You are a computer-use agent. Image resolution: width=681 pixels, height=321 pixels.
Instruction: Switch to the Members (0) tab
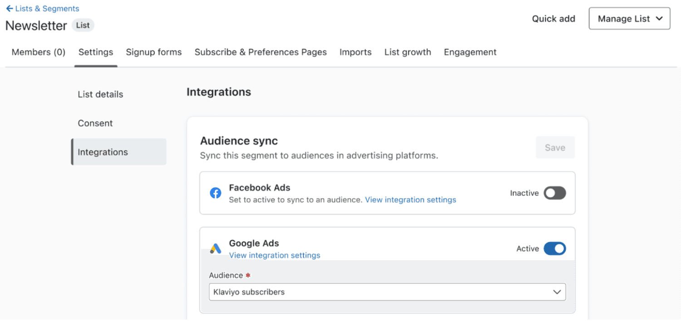coord(39,52)
